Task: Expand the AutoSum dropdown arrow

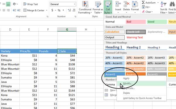Action: click(x=158, y=2)
